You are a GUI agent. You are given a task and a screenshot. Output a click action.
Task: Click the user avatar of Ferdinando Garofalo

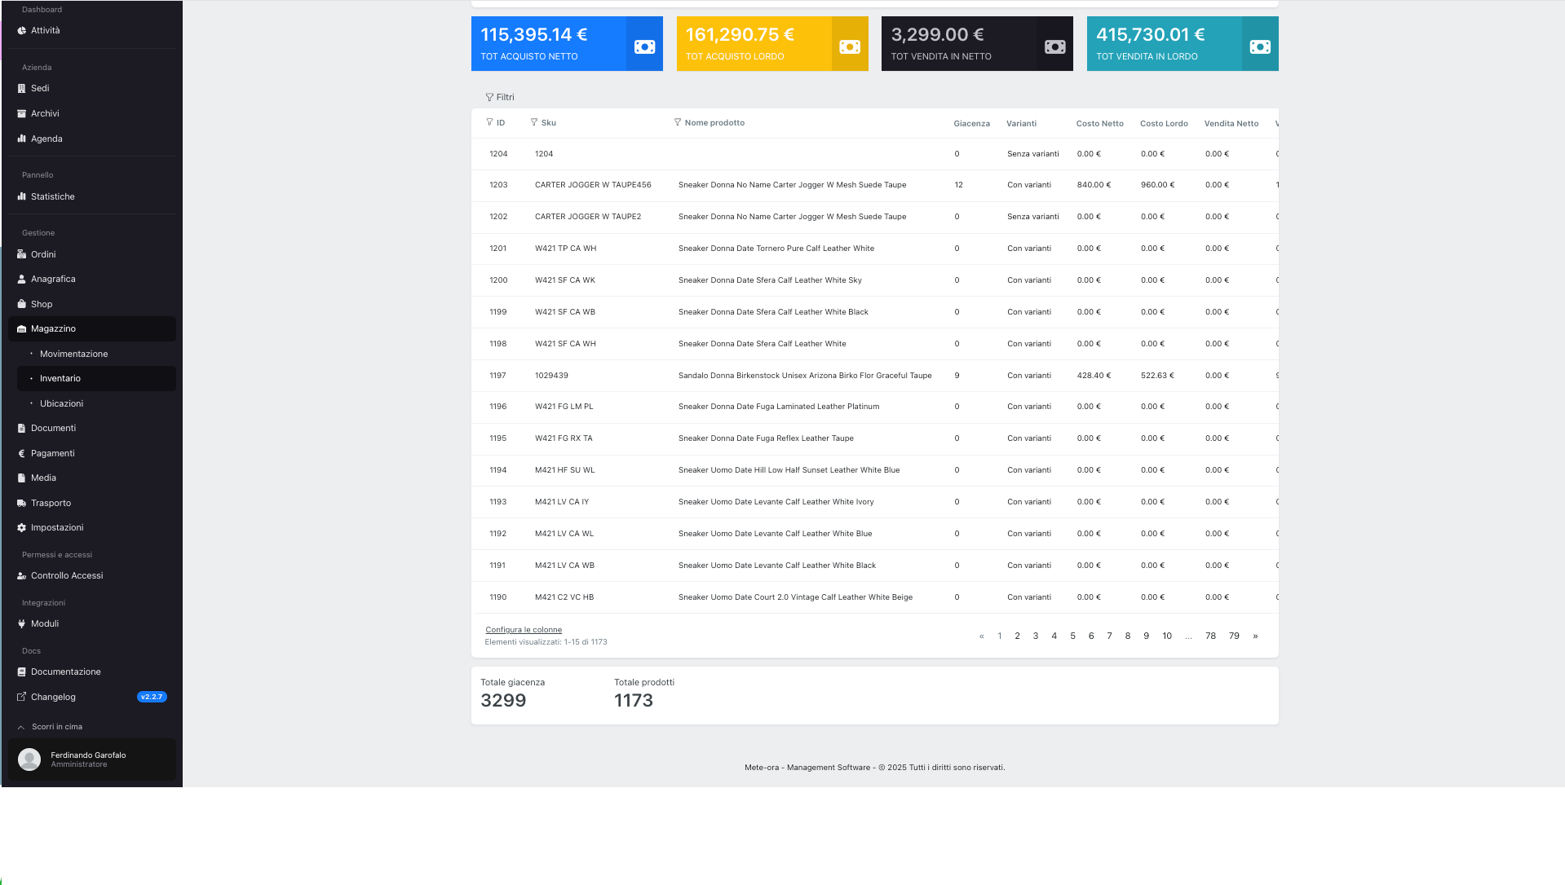pos(29,760)
